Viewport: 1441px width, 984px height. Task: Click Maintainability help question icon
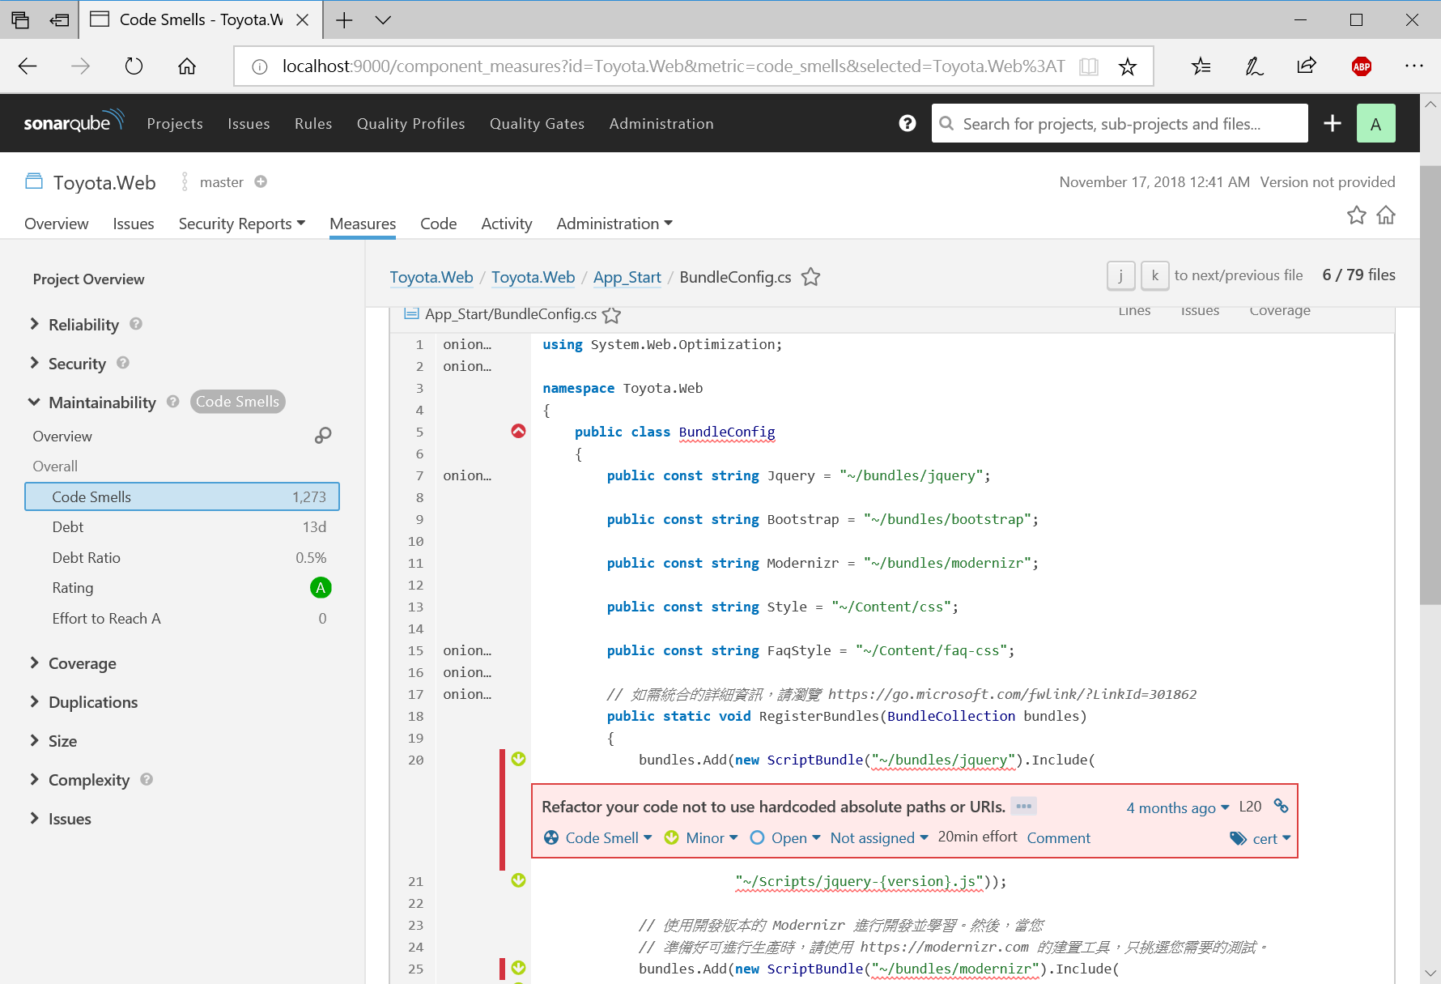point(173,402)
